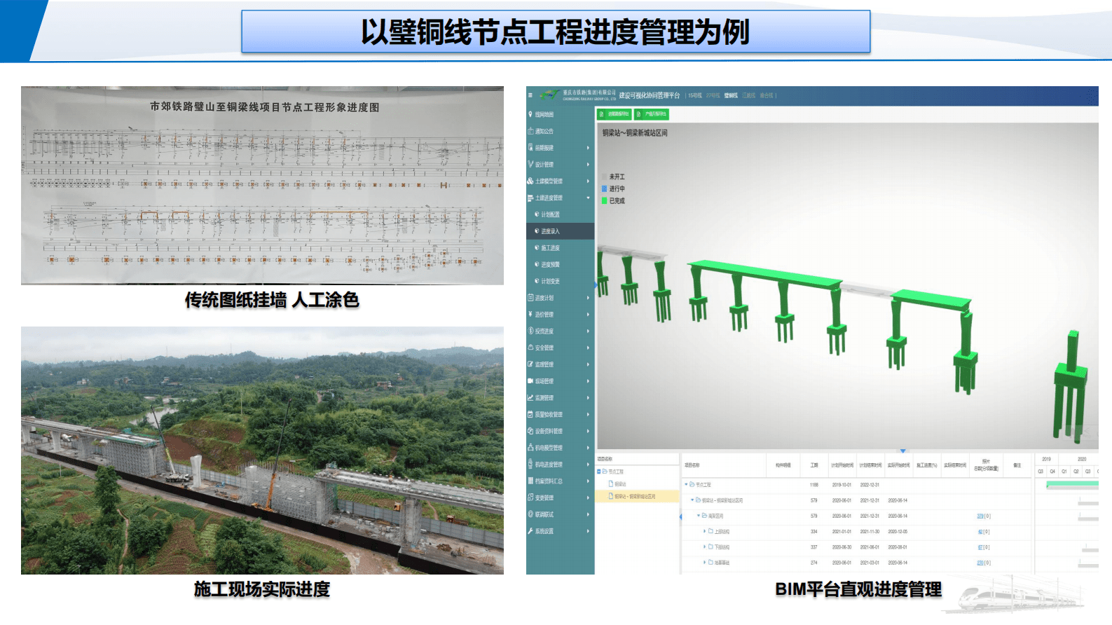Switch to the 27号线 line tab

tap(713, 95)
